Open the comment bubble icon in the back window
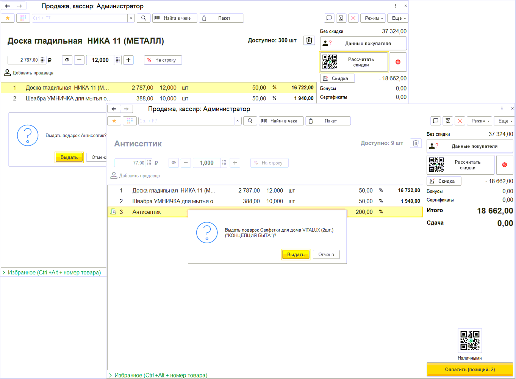This screenshot has width=516, height=379. [329, 18]
